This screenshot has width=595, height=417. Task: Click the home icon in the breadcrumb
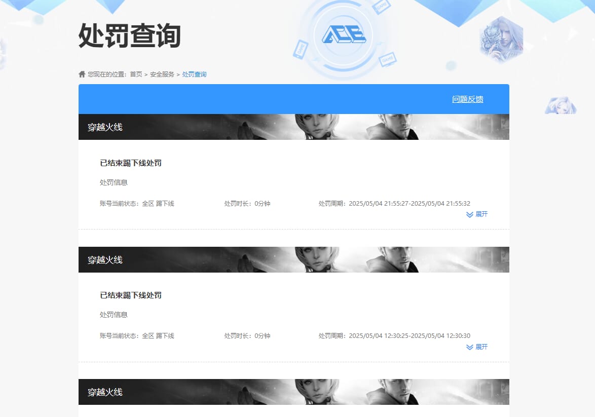click(82, 74)
